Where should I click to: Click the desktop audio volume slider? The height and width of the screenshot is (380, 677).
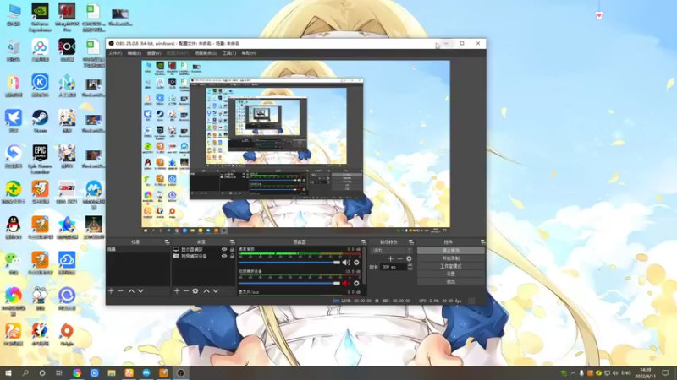289,263
